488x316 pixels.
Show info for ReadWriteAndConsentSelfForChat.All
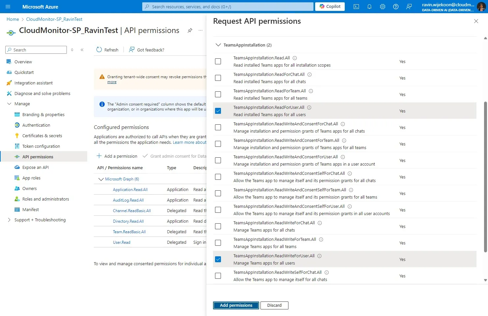pos(350,174)
